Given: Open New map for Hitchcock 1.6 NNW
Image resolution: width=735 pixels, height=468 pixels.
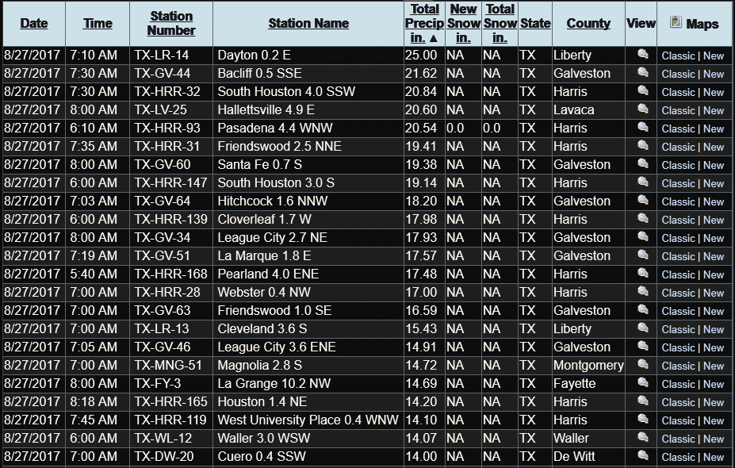Looking at the screenshot, I should click(x=714, y=201).
